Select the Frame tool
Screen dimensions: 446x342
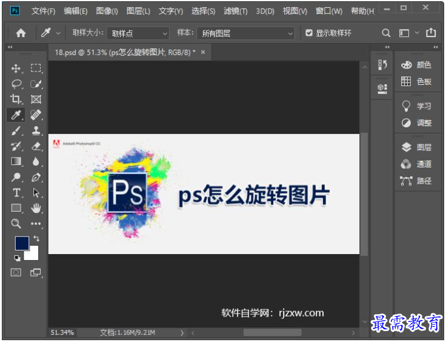(x=36, y=99)
